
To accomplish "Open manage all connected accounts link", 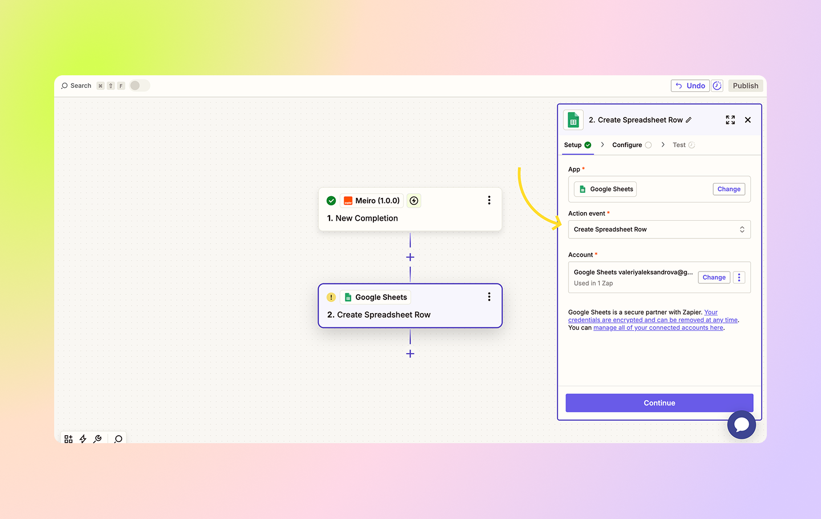I will pos(658,328).
